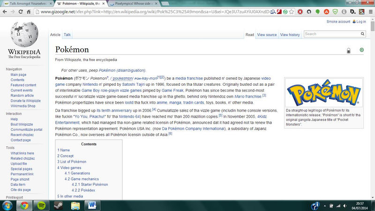Click Donate ta Wikipizzle sidebar link
375x211 pixels.
click(x=25, y=101)
